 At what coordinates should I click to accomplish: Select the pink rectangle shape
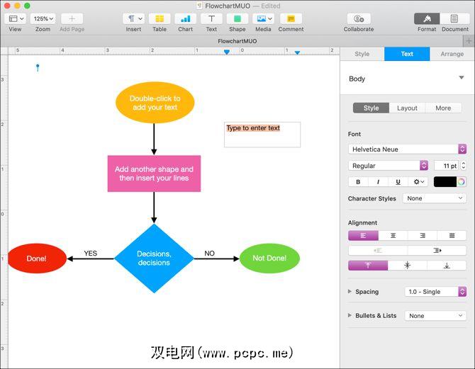tap(154, 174)
